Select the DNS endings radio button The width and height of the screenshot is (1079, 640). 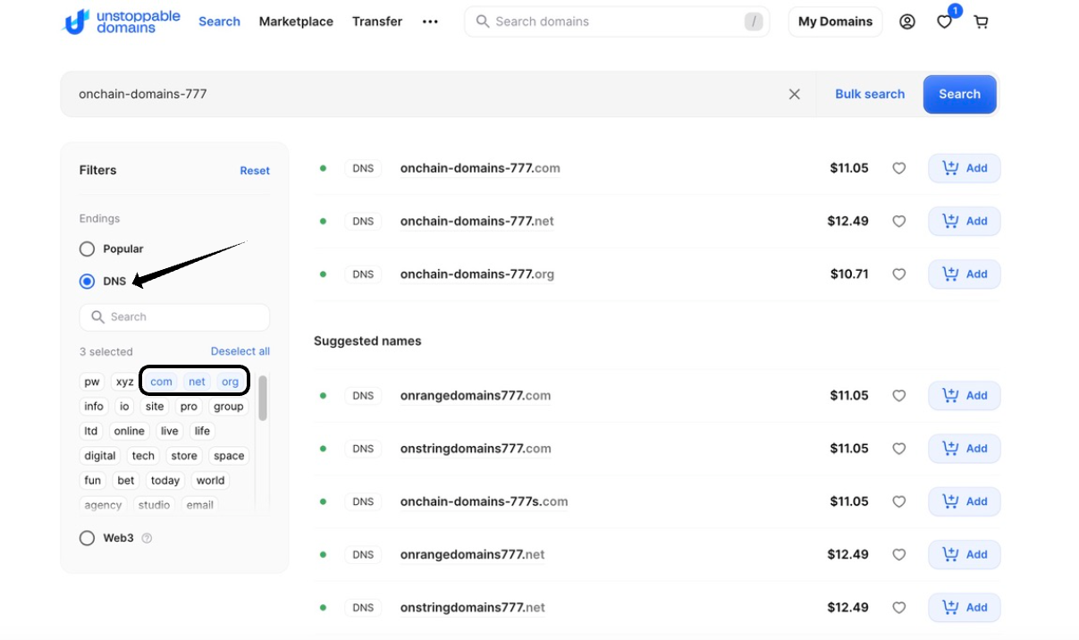87,282
